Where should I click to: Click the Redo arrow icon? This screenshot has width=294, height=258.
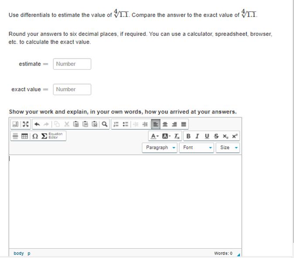[46, 124]
